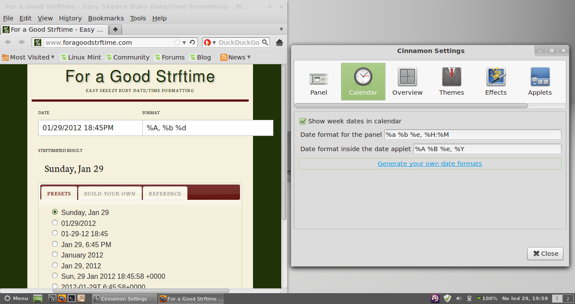Viewport: 575px width, 304px height.
Task: Open the Bookmarks menu
Action: [106, 18]
